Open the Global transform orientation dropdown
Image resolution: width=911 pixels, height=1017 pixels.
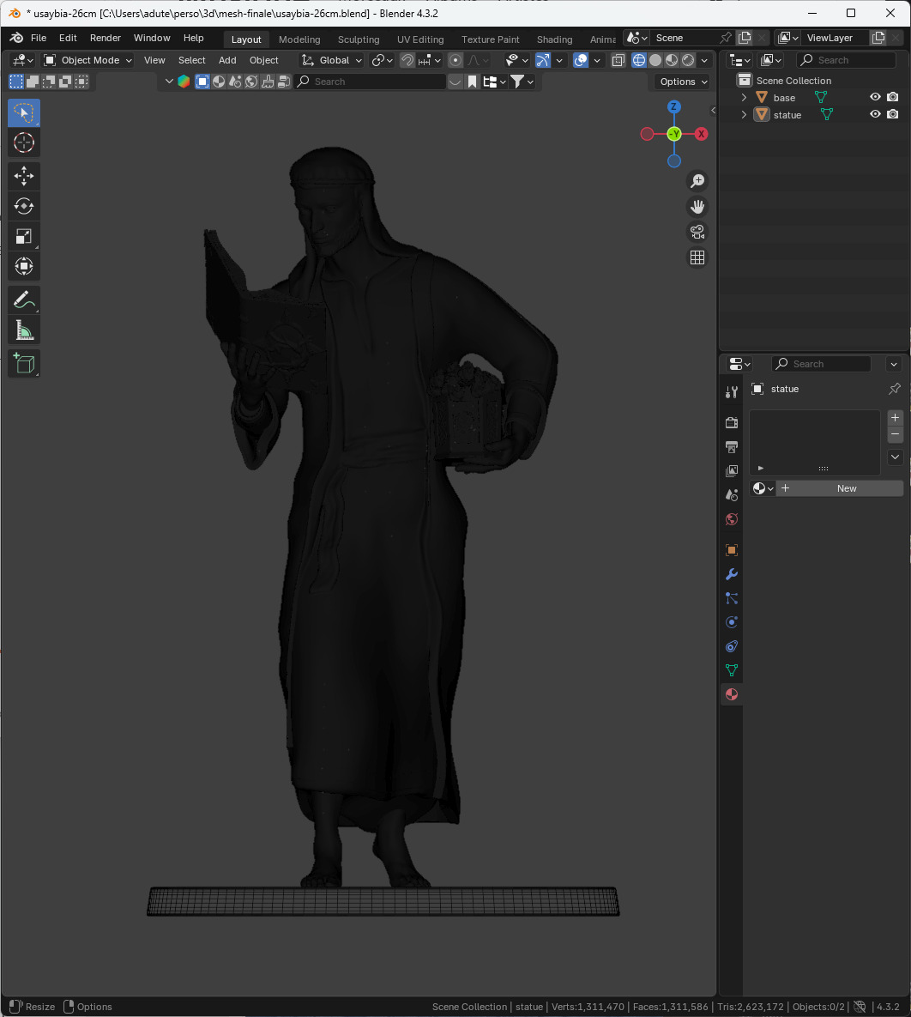point(331,60)
